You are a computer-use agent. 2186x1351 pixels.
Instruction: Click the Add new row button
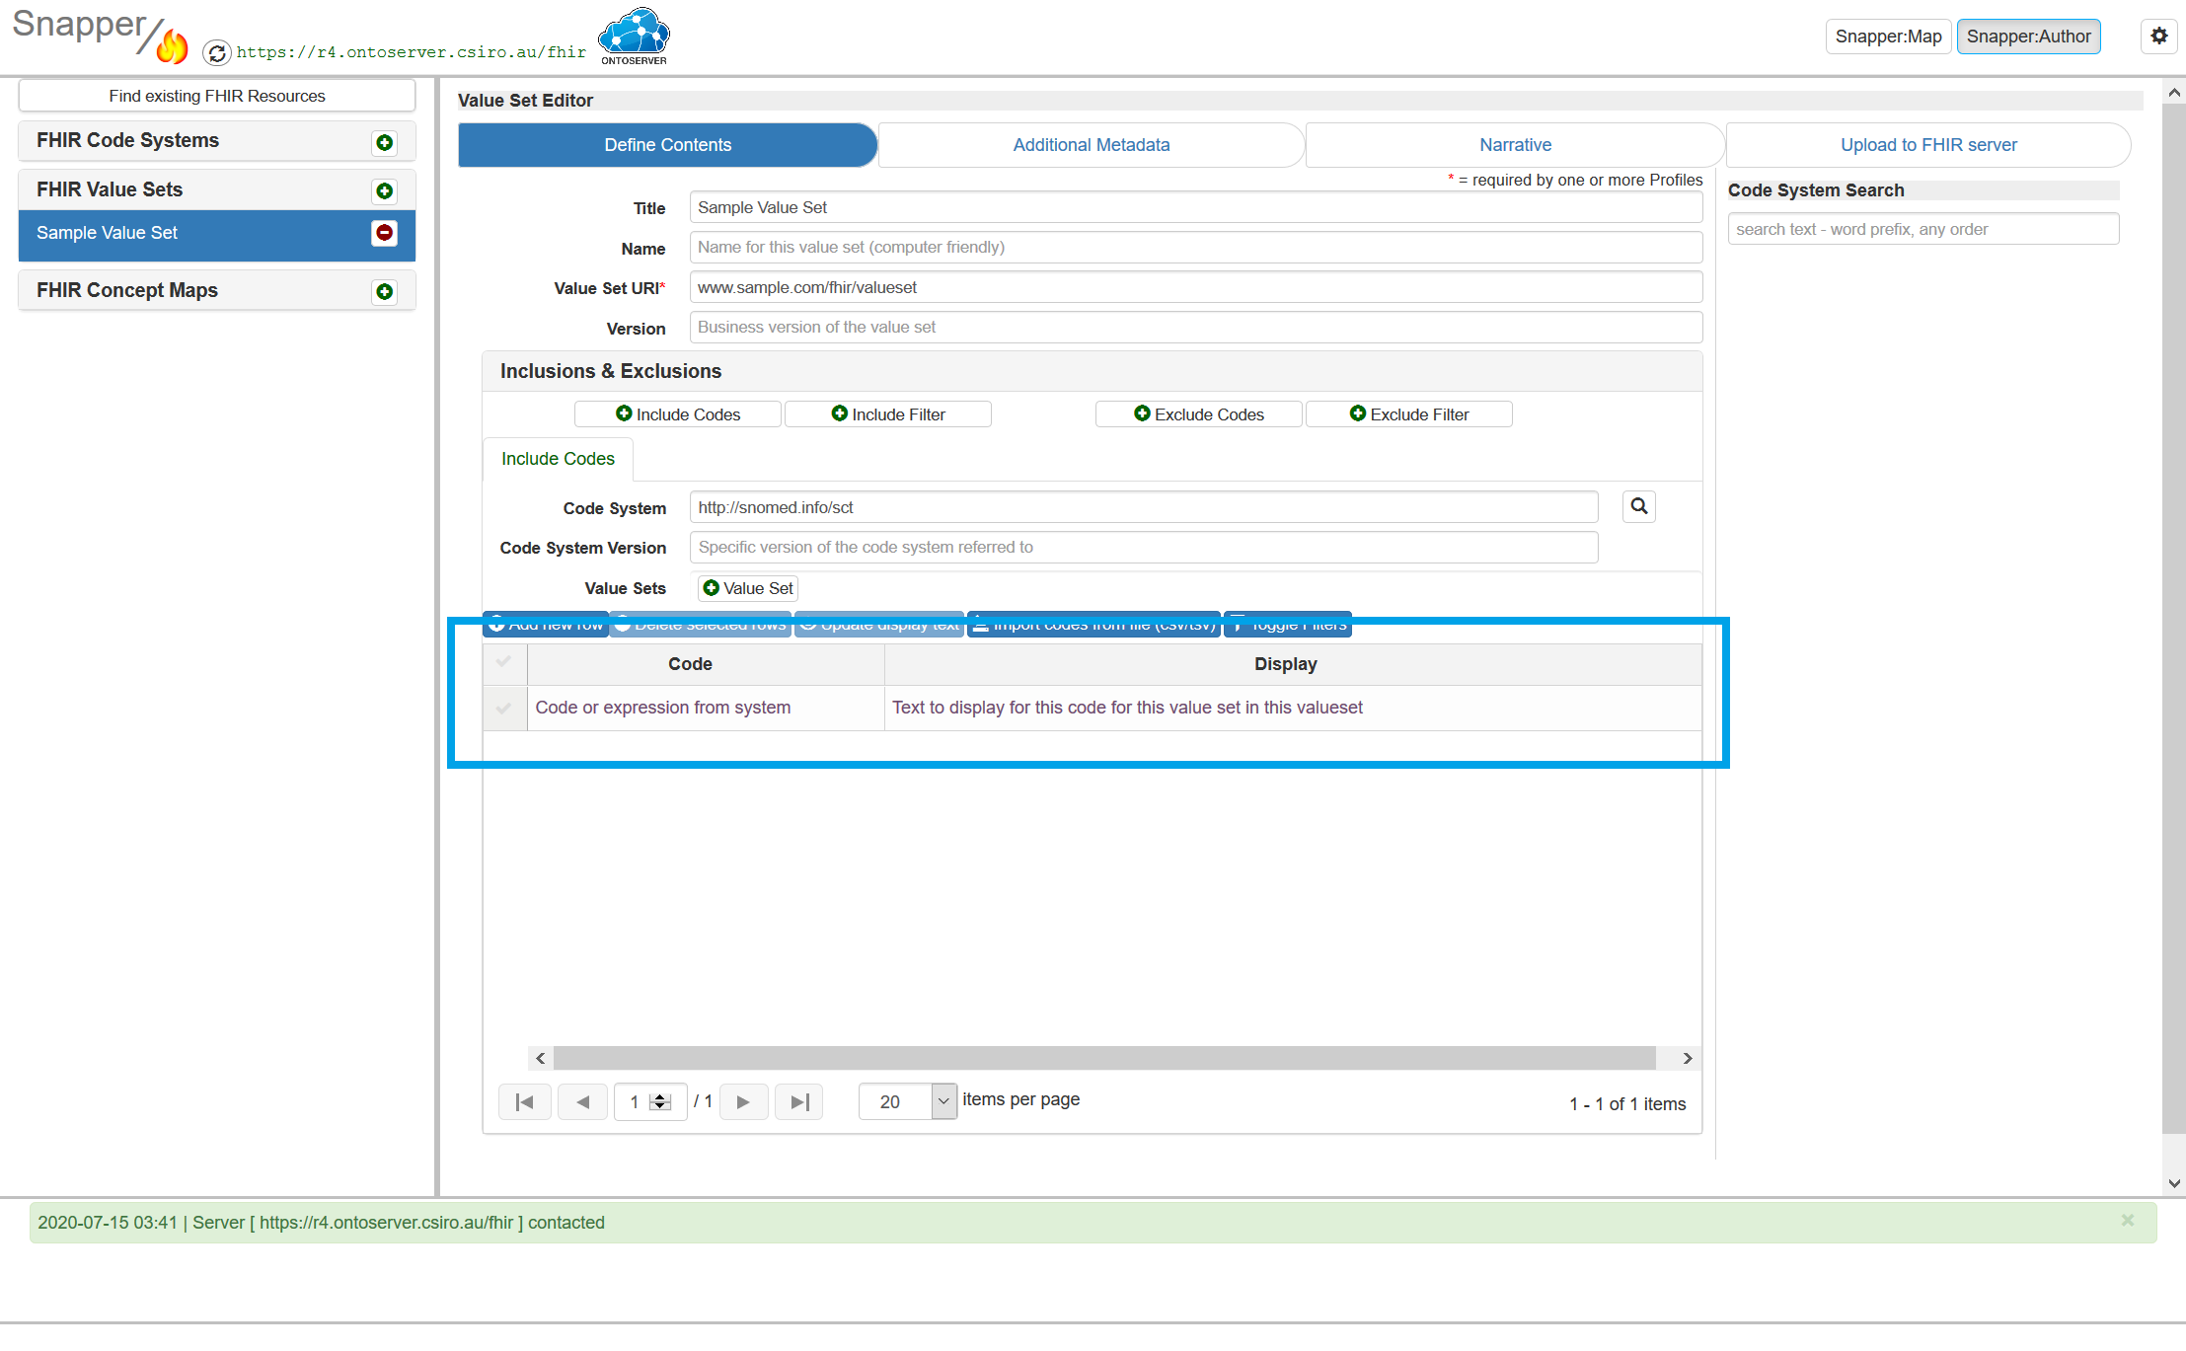click(546, 625)
